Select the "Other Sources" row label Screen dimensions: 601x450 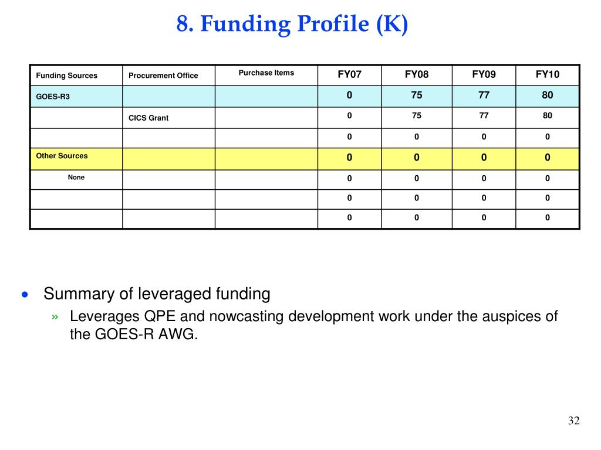(x=62, y=156)
